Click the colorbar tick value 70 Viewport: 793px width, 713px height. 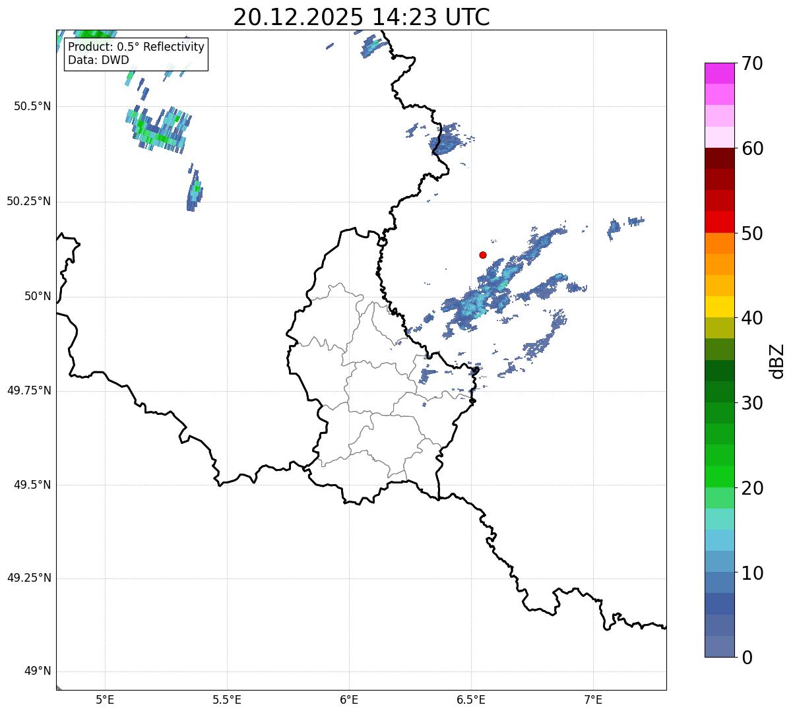point(751,63)
